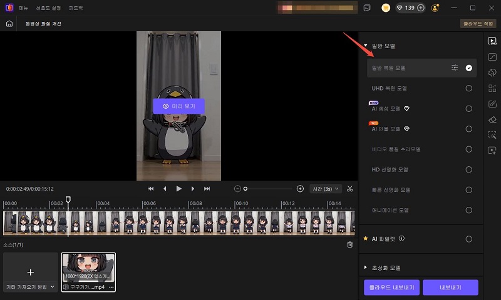Open 선호도 설정 menu

[48, 8]
